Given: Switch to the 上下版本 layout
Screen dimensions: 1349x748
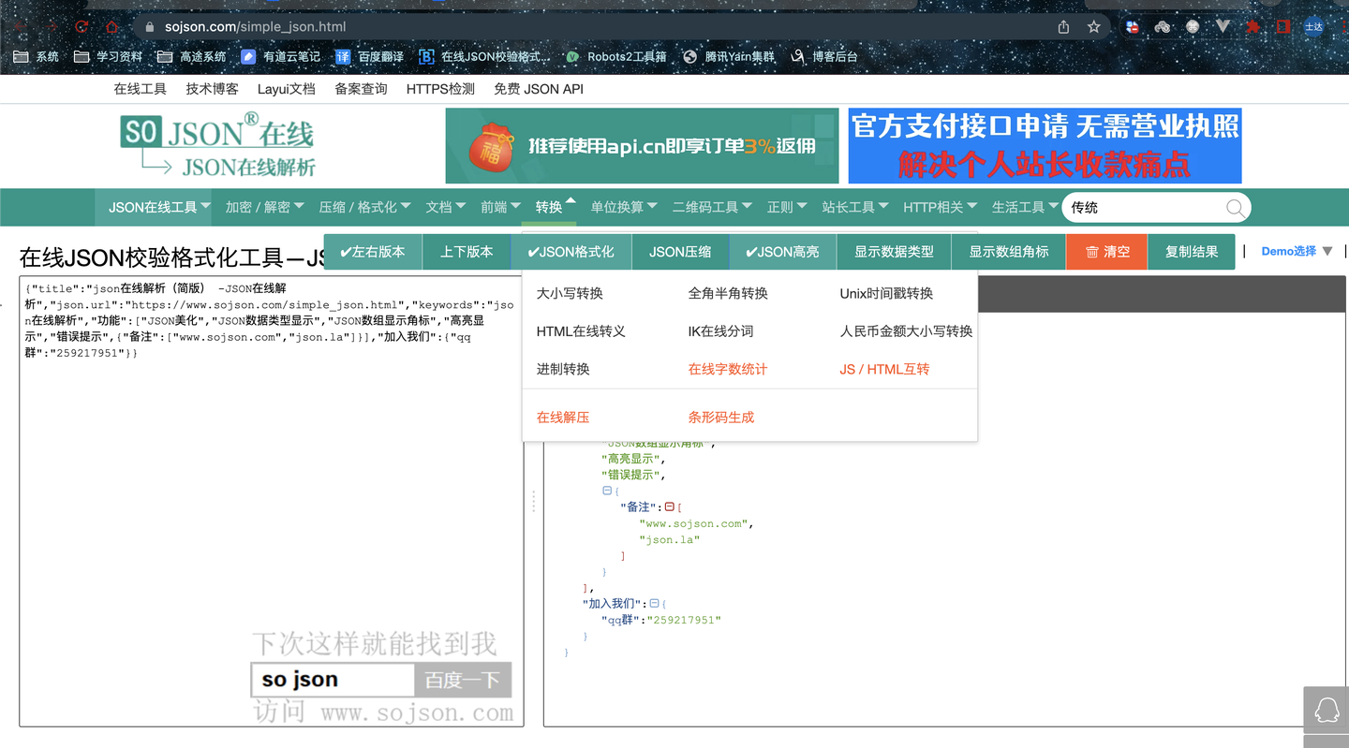Looking at the screenshot, I should [x=467, y=252].
